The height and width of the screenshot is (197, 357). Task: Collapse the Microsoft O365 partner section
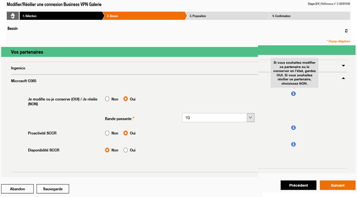click(343, 78)
